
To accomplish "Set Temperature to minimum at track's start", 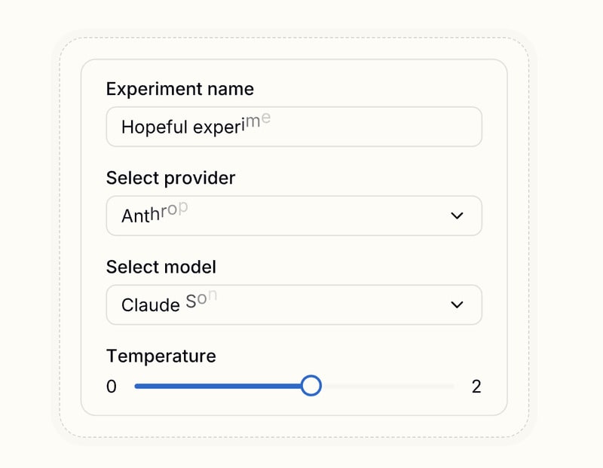I will pyautogui.click(x=136, y=386).
